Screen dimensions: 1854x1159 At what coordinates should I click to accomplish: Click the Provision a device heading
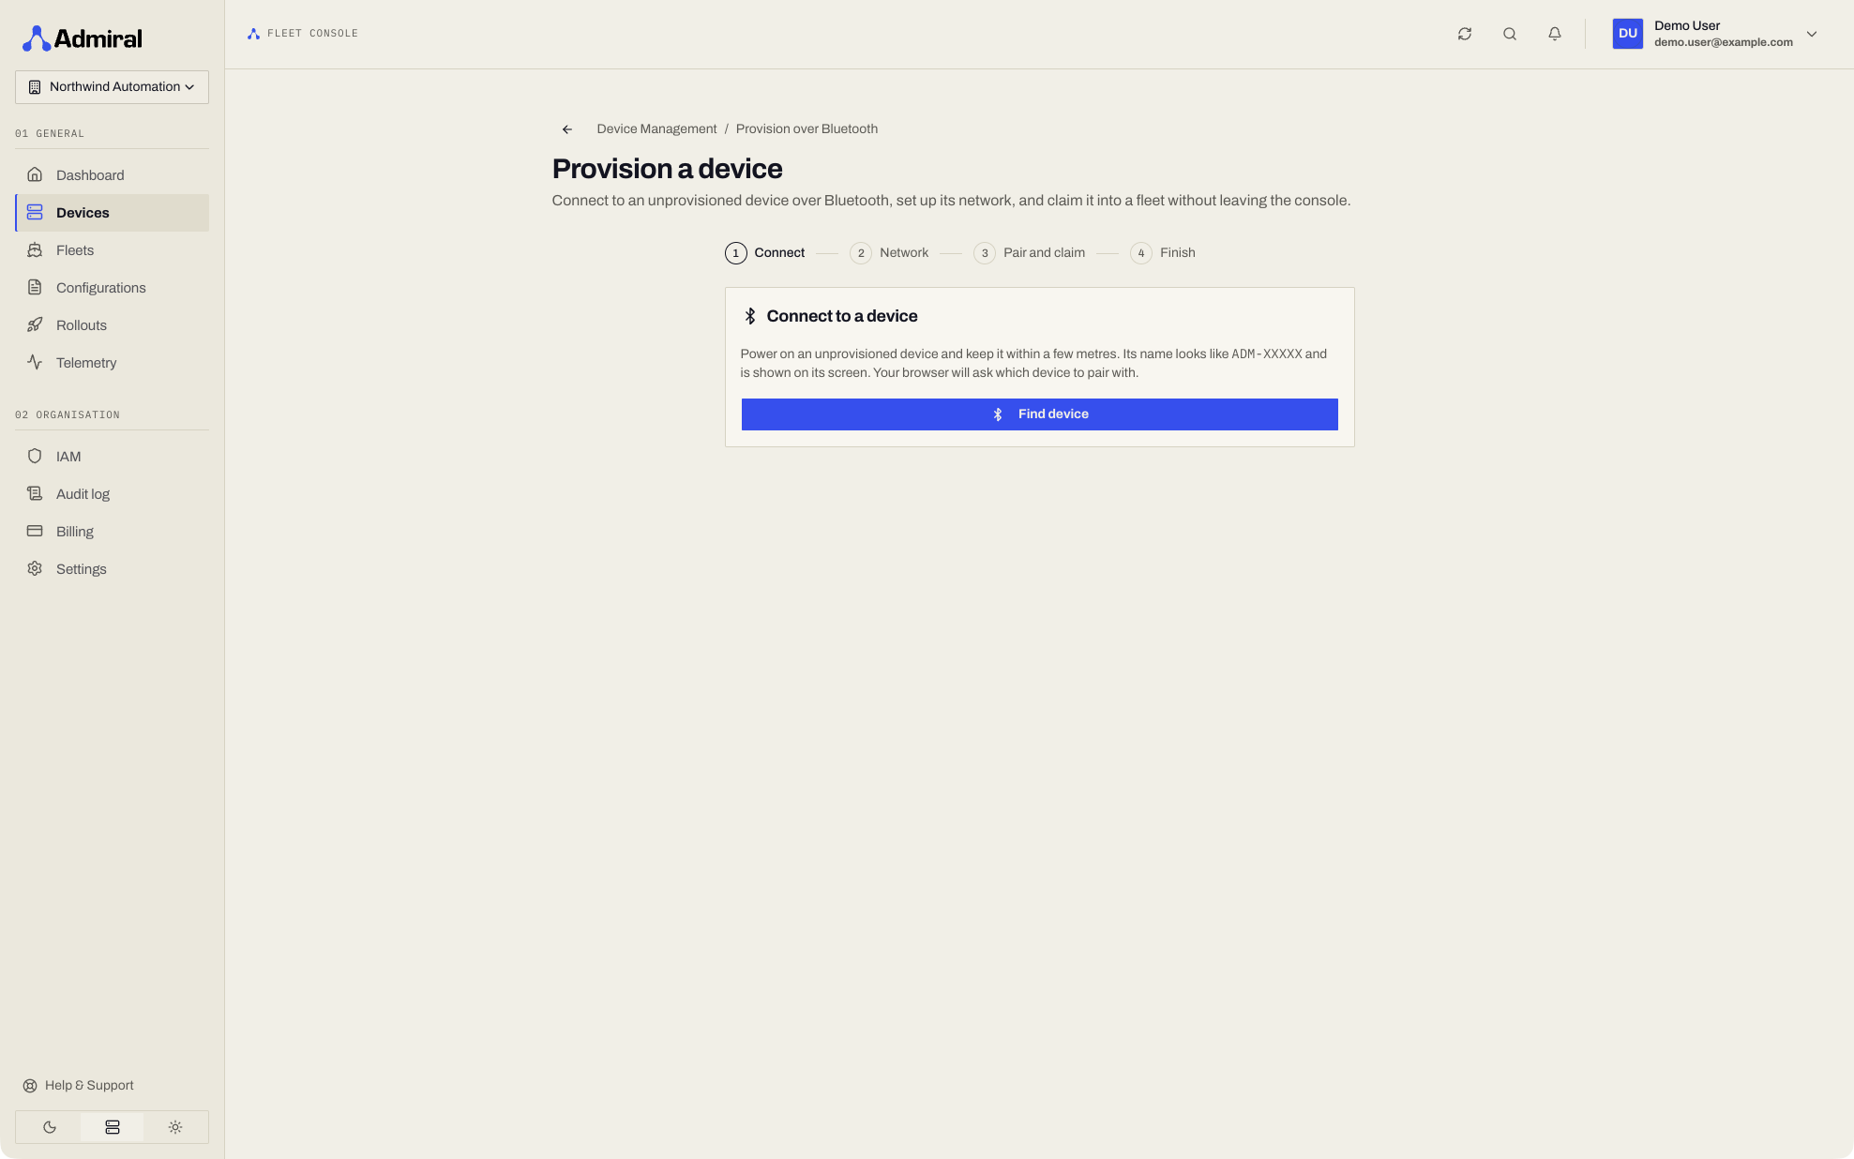[667, 169]
